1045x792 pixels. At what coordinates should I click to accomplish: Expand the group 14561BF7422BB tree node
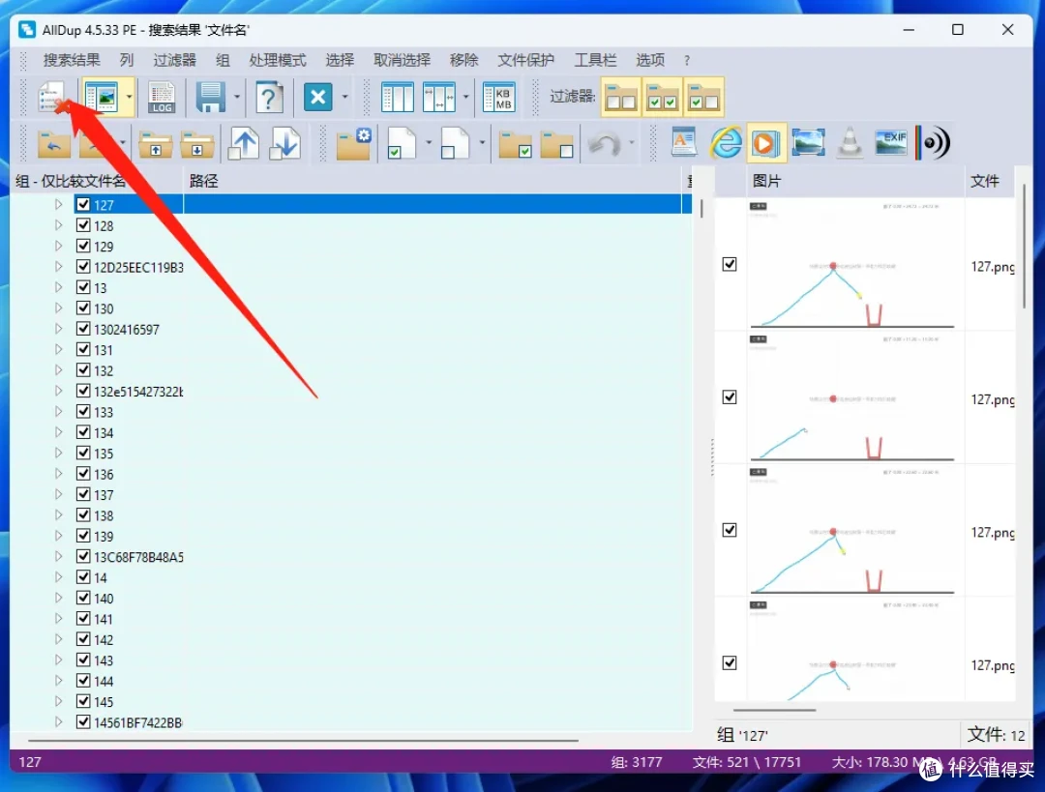(x=59, y=721)
